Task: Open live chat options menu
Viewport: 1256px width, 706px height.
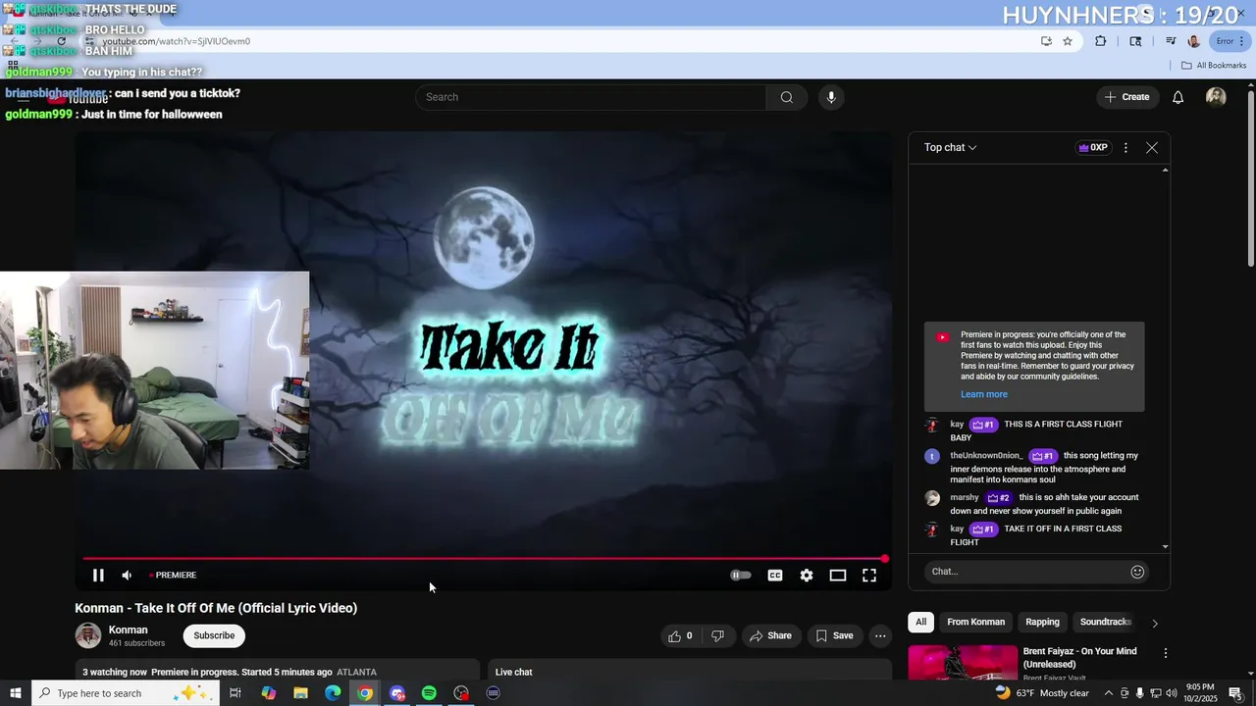Action: [1125, 148]
